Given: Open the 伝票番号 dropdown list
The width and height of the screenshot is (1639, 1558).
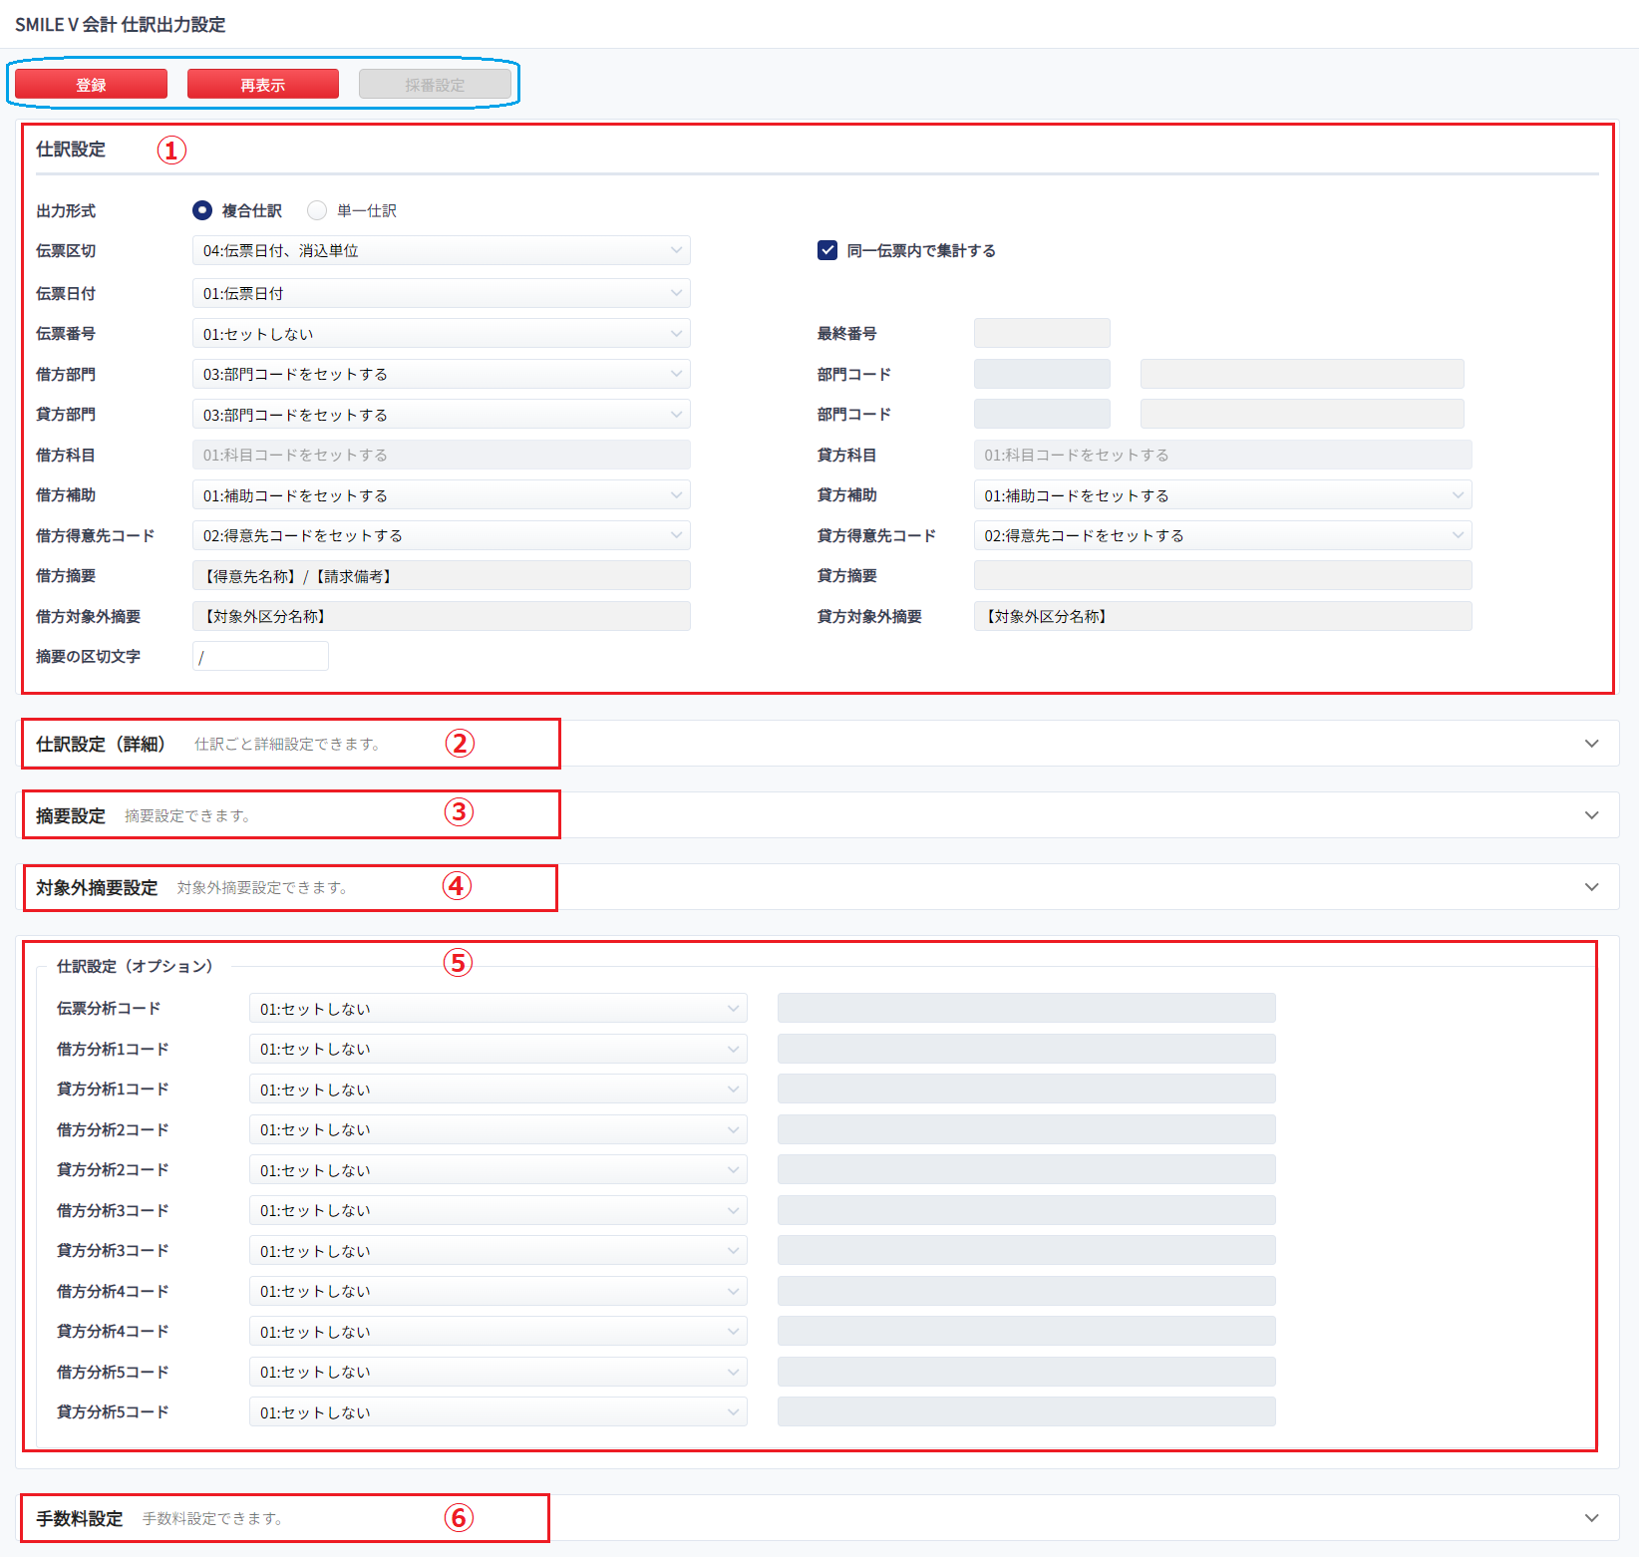Looking at the screenshot, I should point(441,334).
